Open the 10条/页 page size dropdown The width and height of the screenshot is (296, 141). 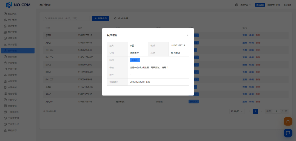tap(237, 111)
